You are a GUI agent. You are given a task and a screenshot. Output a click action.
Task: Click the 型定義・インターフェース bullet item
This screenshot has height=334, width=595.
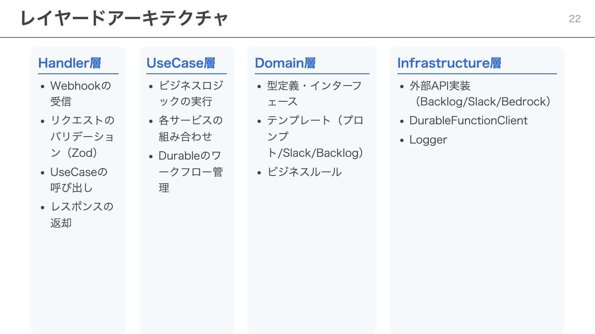coord(314,93)
